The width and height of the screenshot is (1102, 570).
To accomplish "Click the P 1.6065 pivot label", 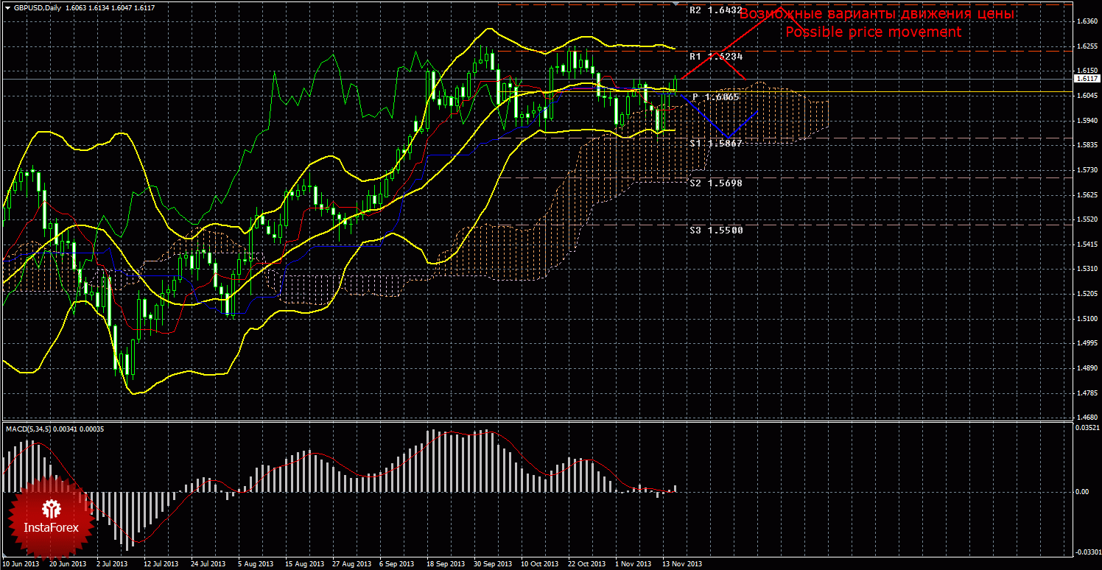I will [715, 97].
